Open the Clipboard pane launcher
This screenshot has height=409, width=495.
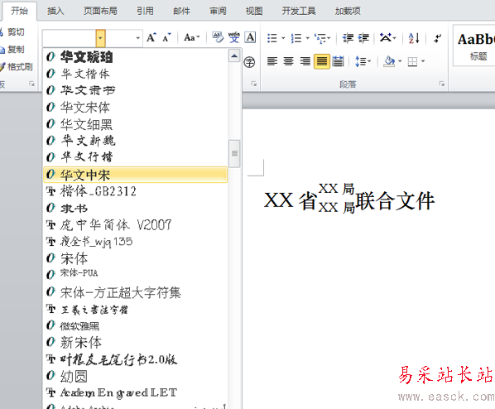tap(31, 84)
